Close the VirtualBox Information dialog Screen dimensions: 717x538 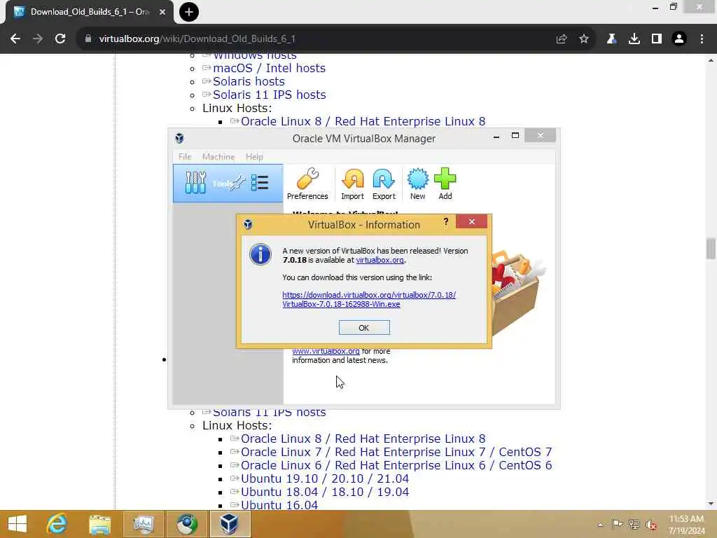pos(471,222)
